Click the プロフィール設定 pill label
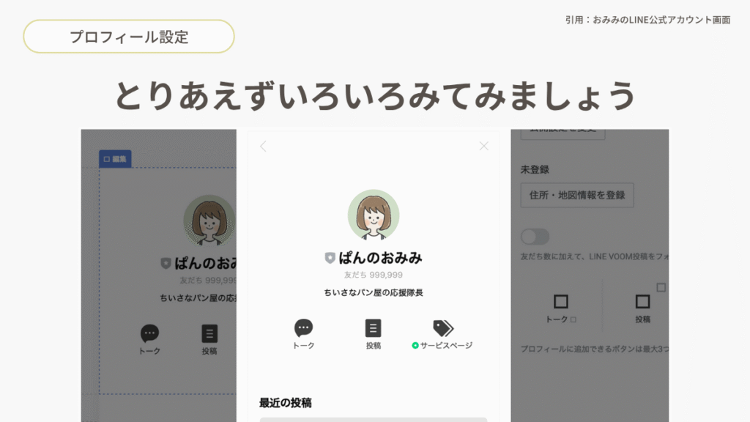The height and width of the screenshot is (422, 750). [129, 37]
